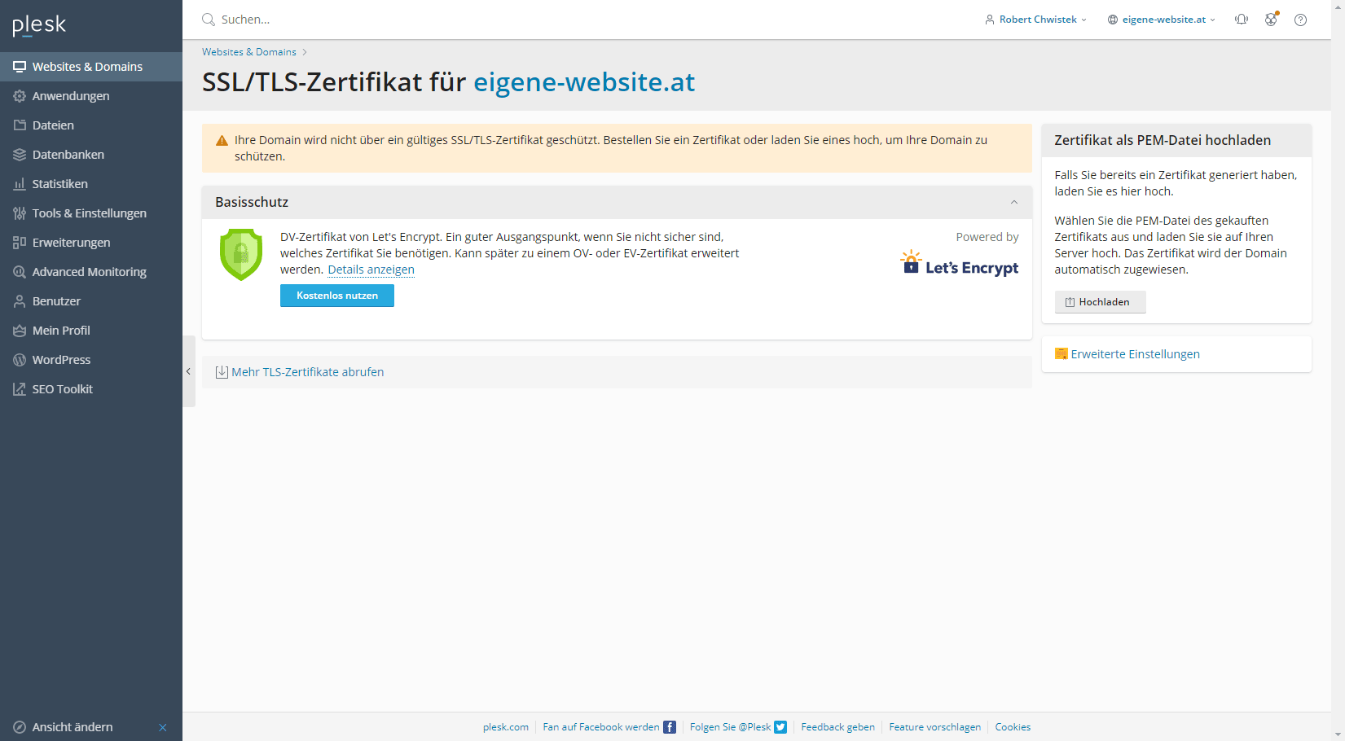Screen dimensions: 1345x741
Task: Click the Powered by label
Action: pos(987,237)
